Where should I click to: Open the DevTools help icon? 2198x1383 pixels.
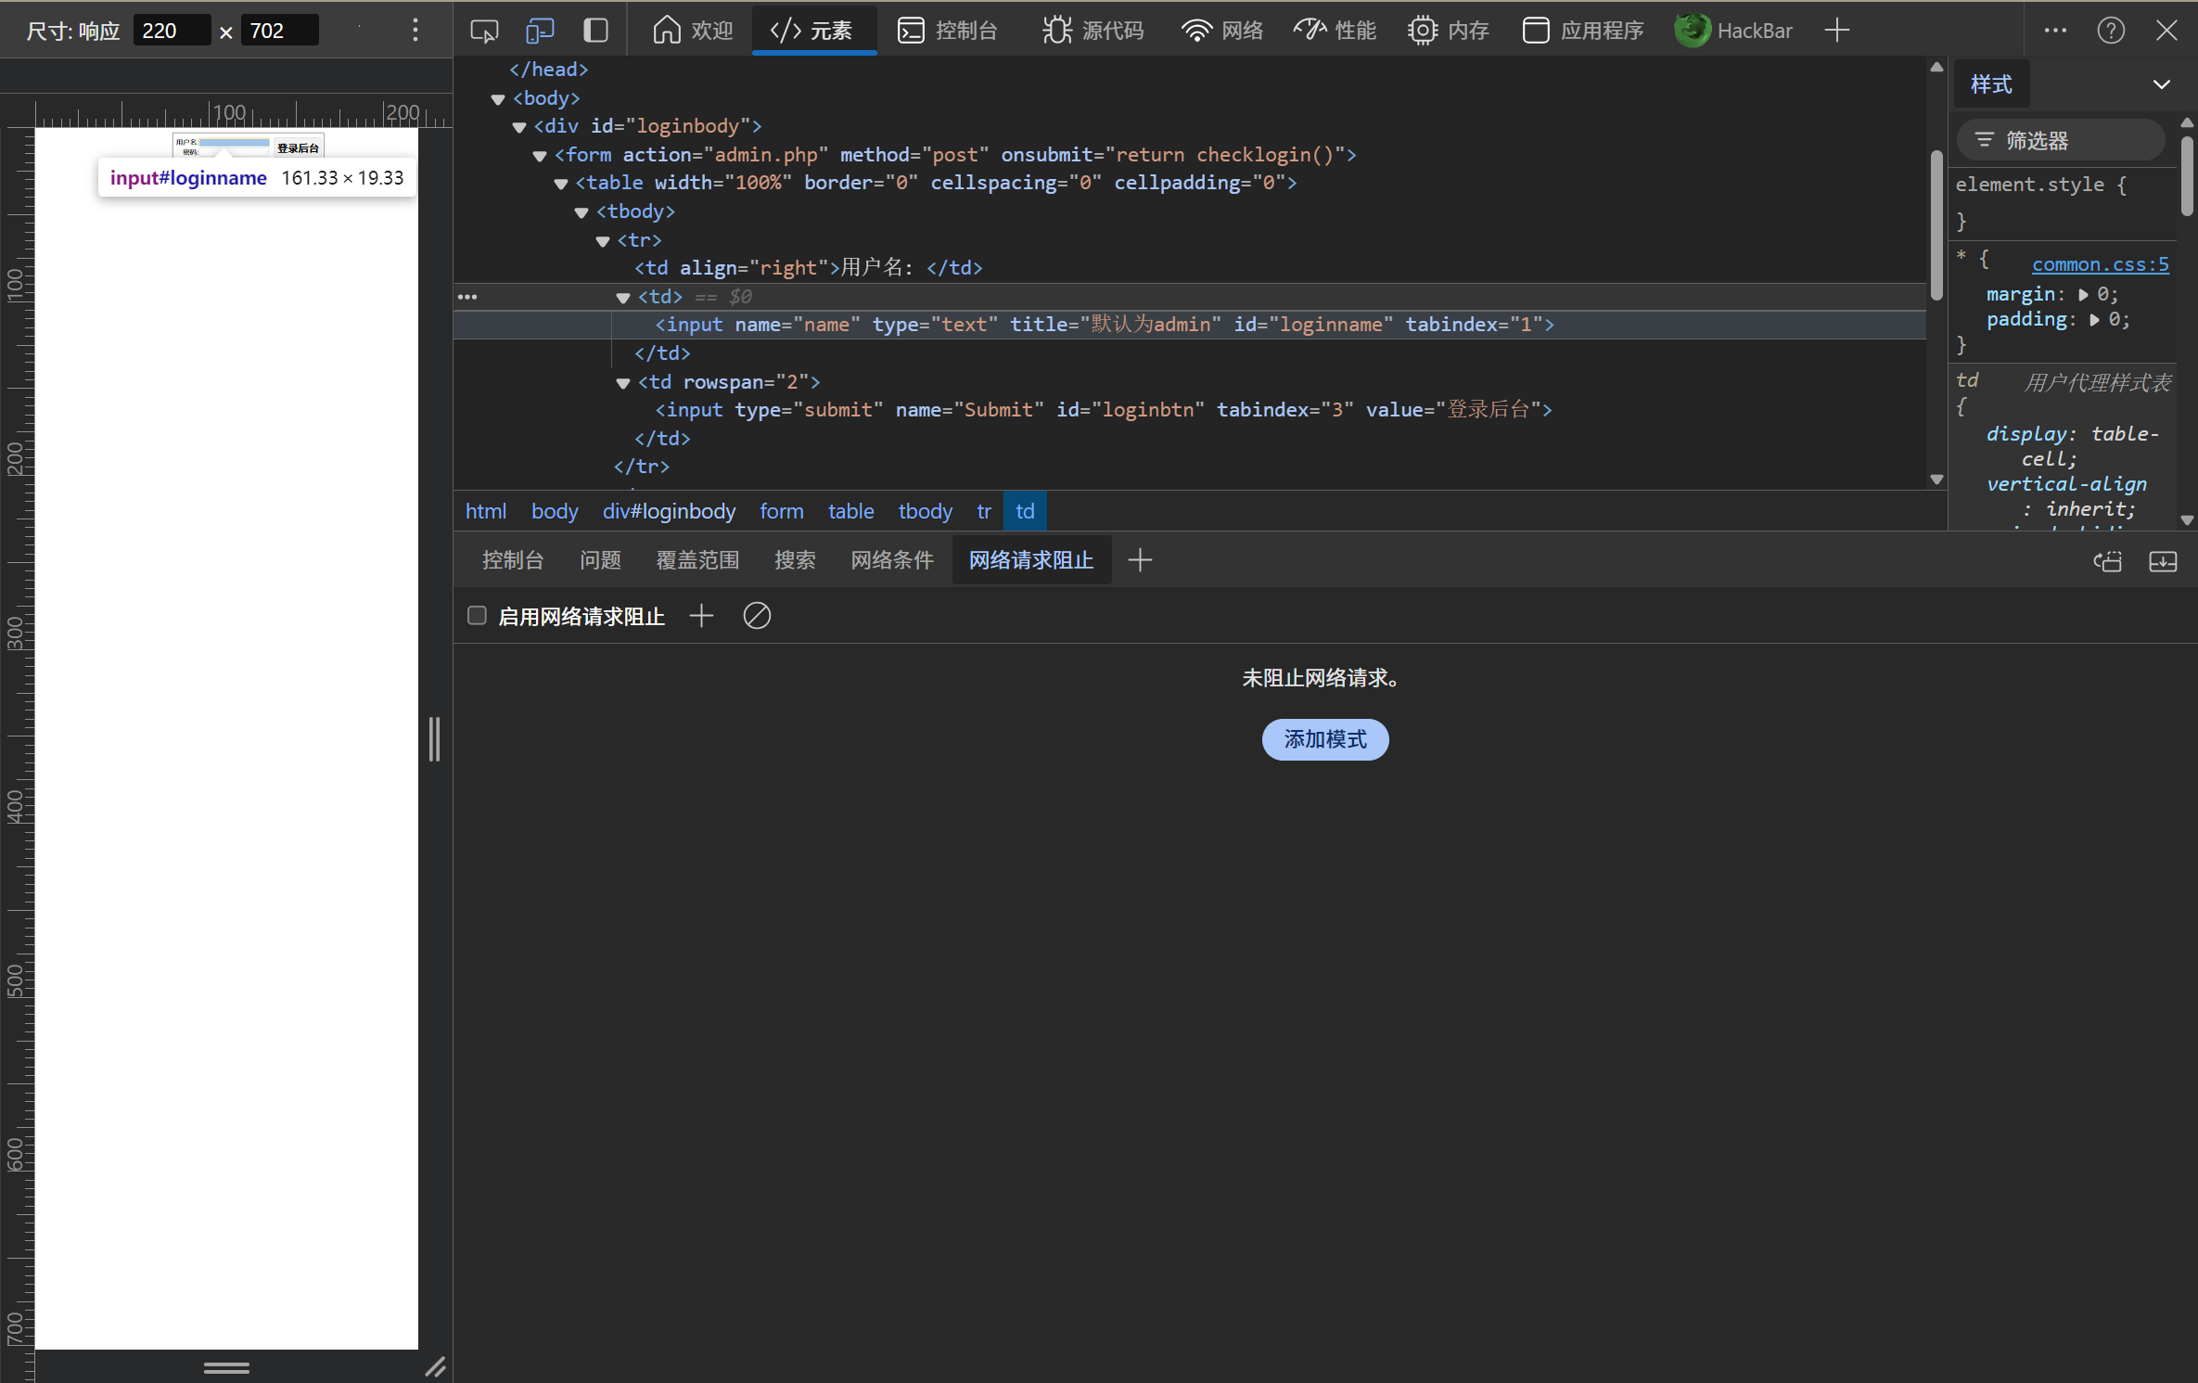(2111, 31)
